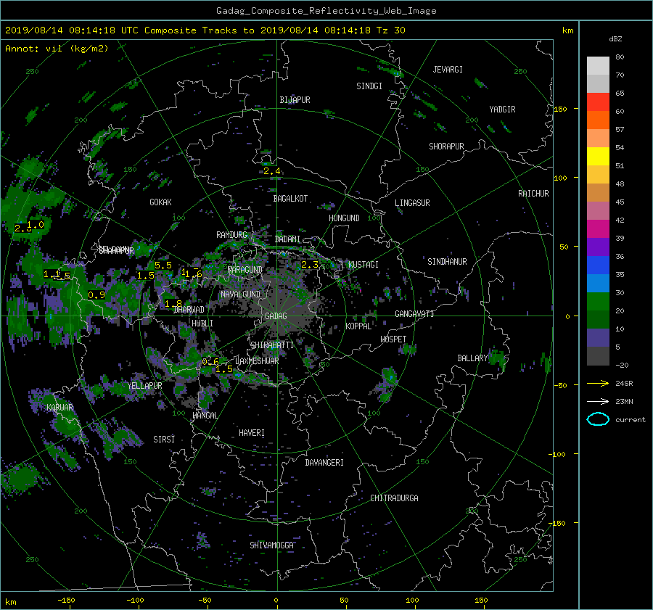
Task: Click the YADGIR city label
Action: tap(502, 110)
